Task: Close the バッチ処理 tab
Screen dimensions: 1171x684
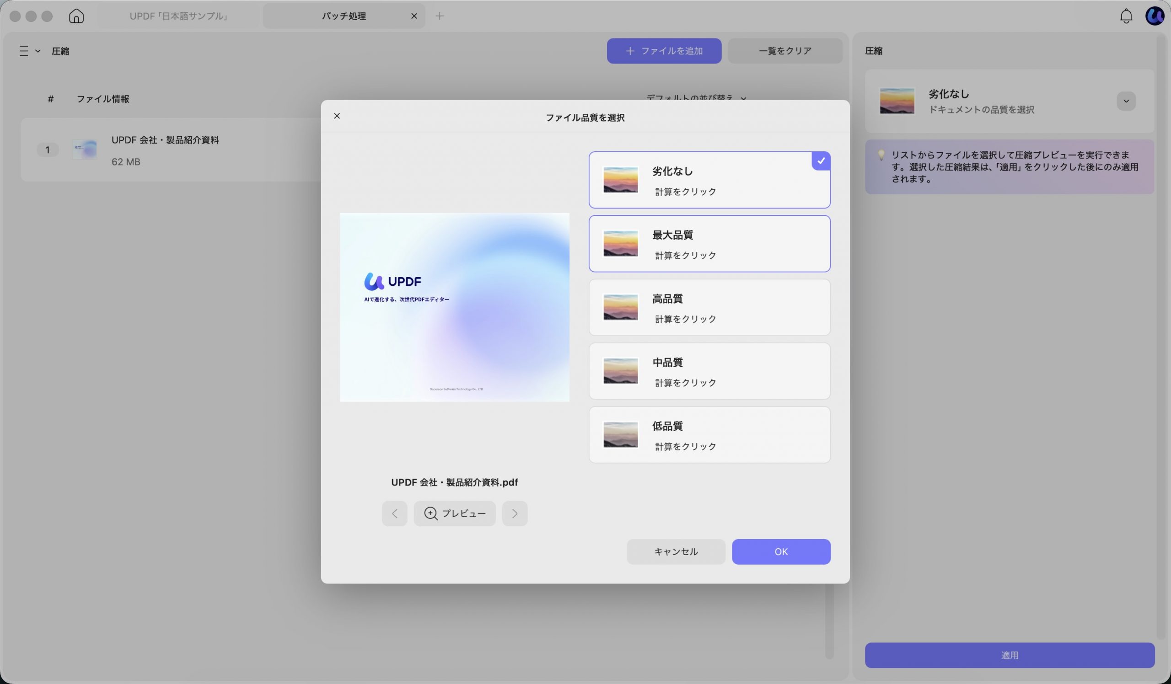Action: coord(414,16)
